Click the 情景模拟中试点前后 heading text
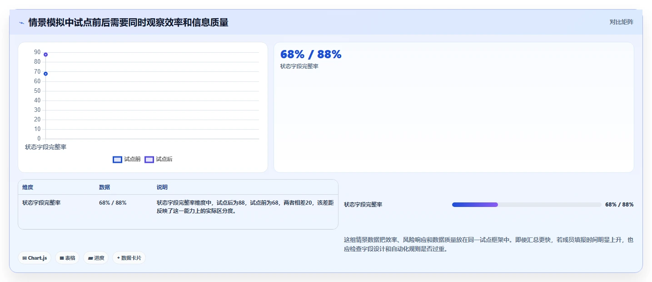The height and width of the screenshot is (282, 652). click(128, 22)
